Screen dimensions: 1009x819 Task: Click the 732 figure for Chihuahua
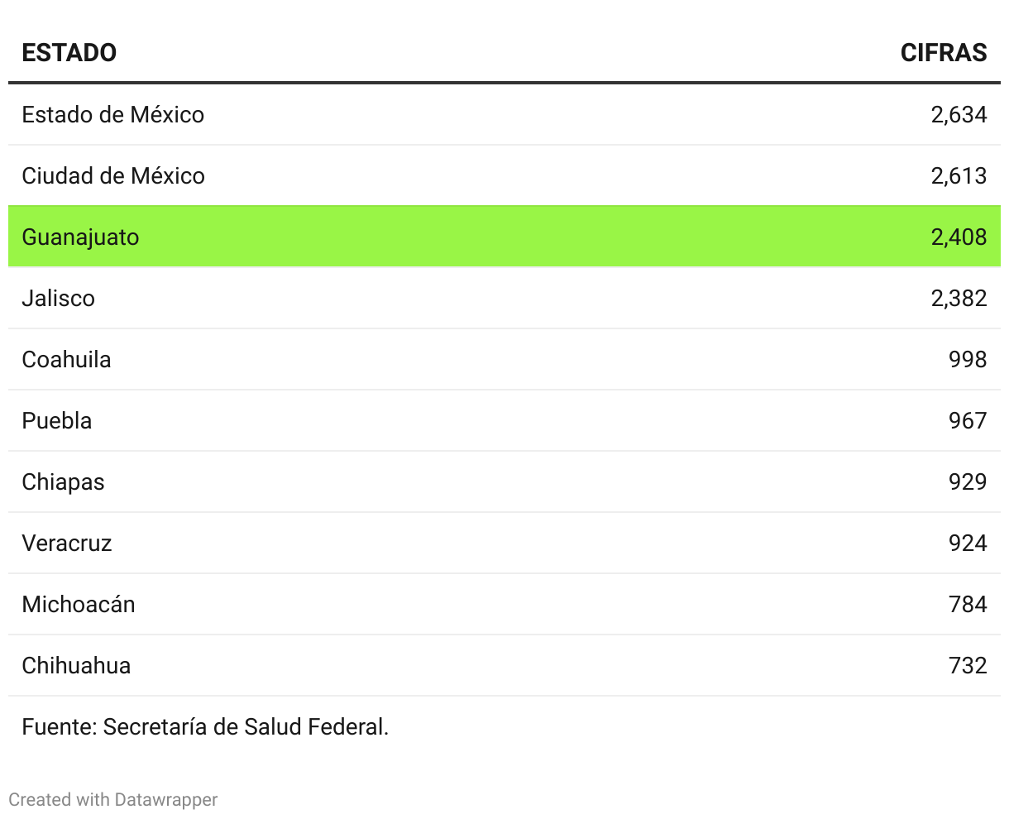coord(968,665)
